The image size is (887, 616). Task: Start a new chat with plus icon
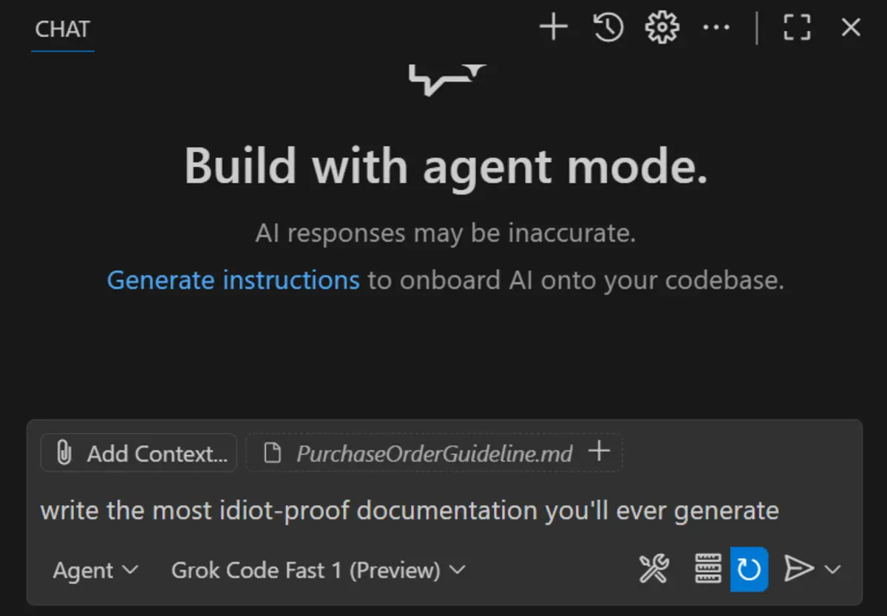pos(553,29)
